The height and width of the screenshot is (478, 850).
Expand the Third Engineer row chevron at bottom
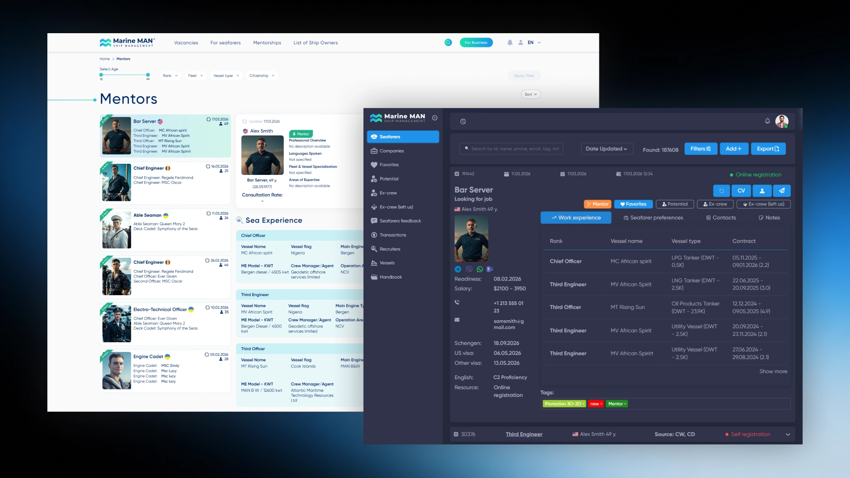788,435
